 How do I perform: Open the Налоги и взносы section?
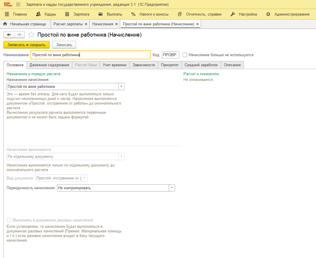[150, 14]
